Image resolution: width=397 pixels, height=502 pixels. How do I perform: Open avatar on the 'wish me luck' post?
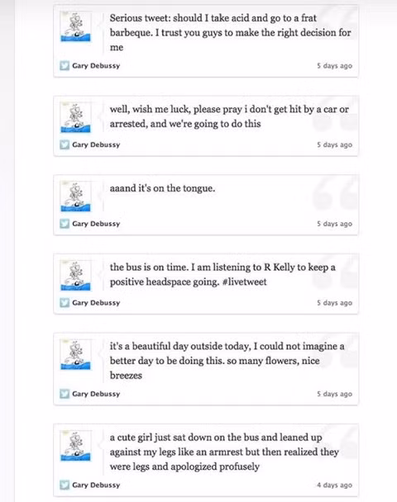(76, 117)
